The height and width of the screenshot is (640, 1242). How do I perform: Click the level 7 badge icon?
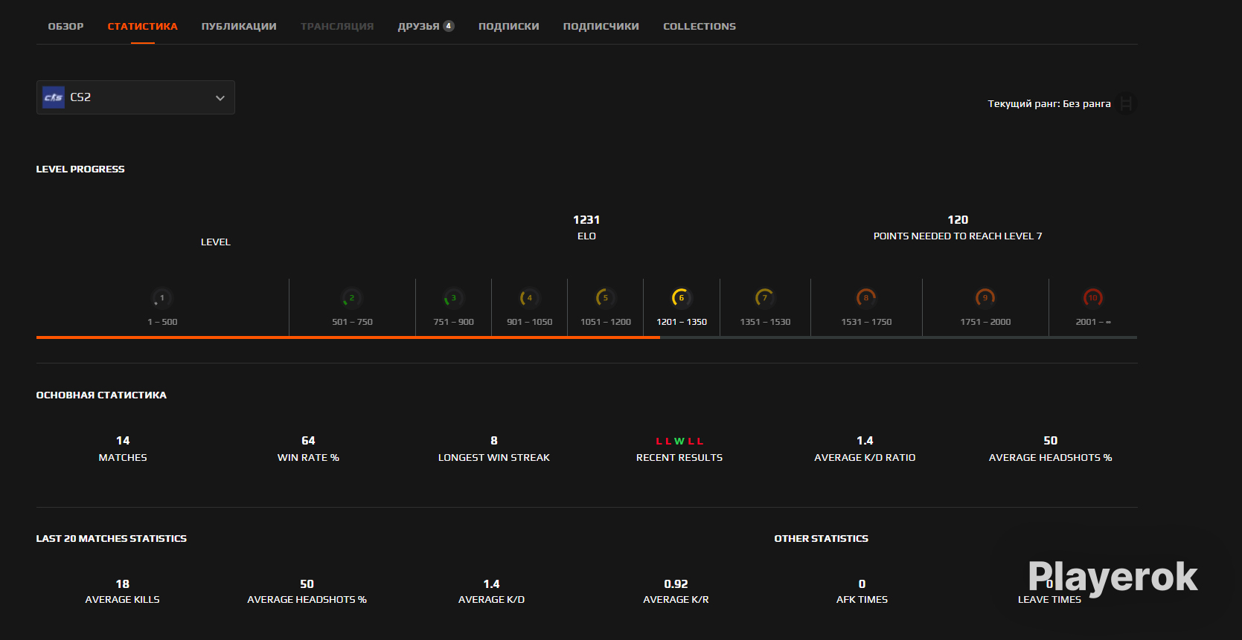(x=764, y=298)
